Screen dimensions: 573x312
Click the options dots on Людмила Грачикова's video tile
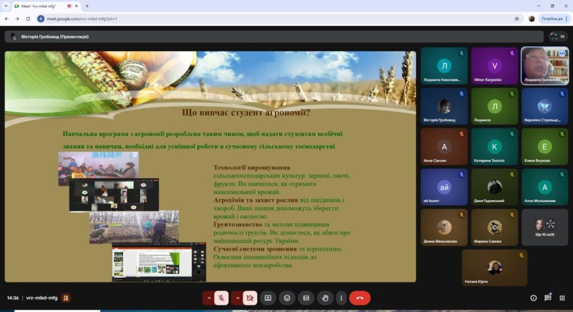(x=562, y=54)
